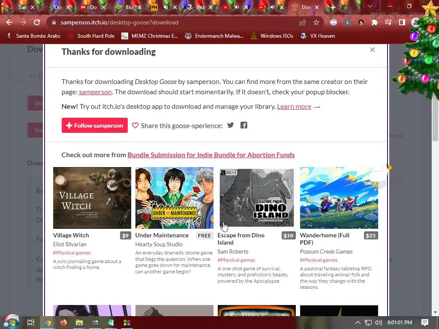The width and height of the screenshot is (439, 329).
Task: Open the Wanderhome cover thumbnail
Action: 339,198
